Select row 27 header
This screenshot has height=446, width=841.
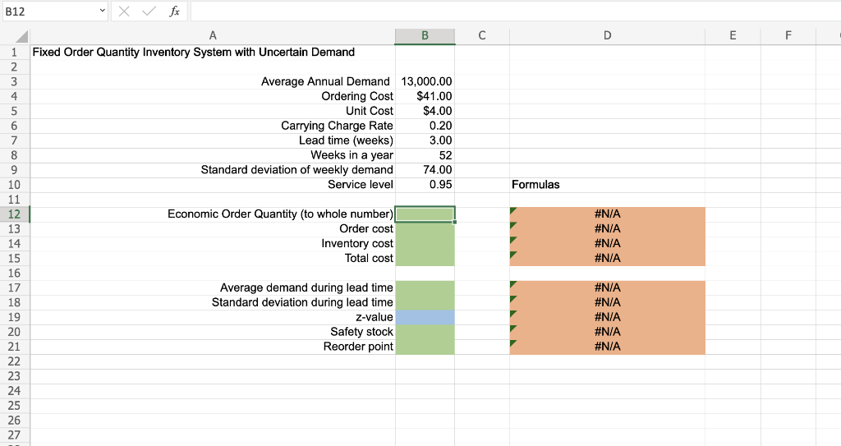point(15,435)
